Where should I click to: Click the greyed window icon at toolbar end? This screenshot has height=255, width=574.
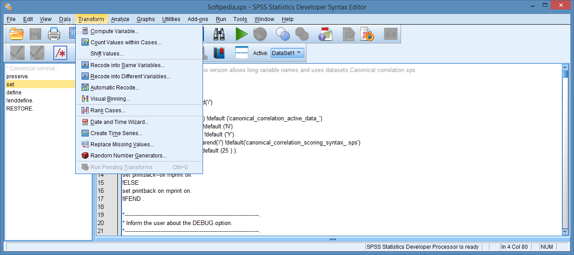[391, 34]
